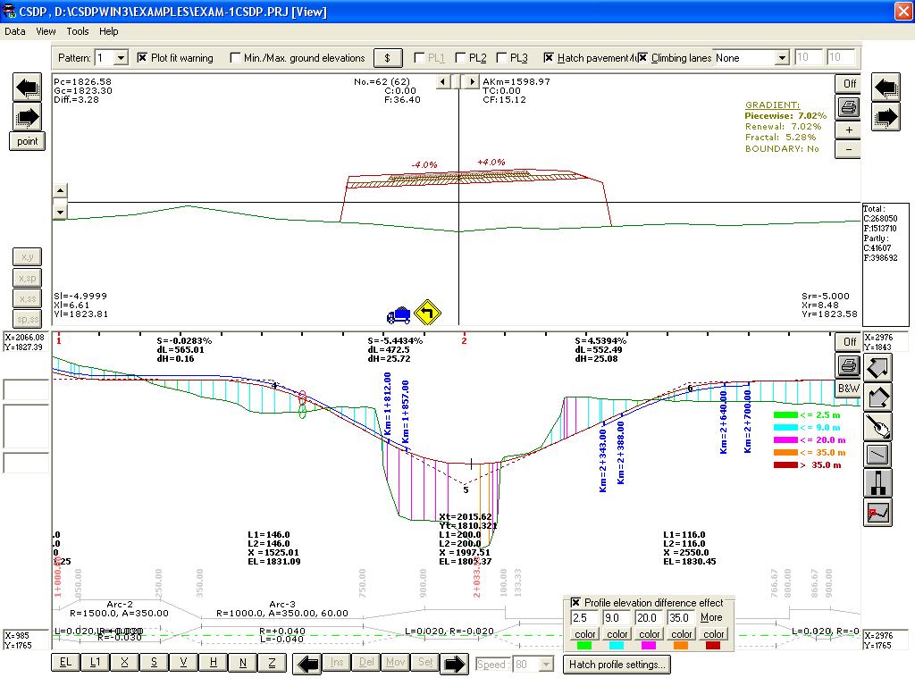
Task: Click the dark red color swatch
Action: point(712,645)
